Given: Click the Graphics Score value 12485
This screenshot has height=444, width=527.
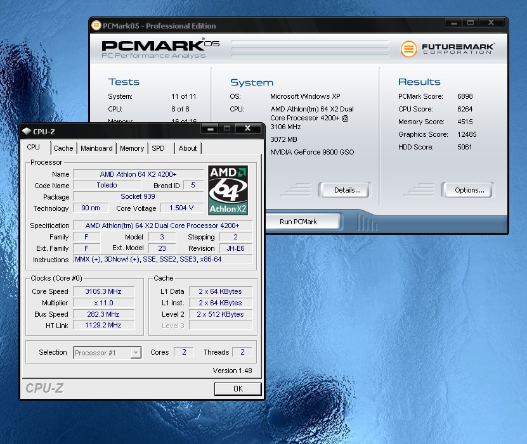Looking at the screenshot, I should tap(467, 134).
